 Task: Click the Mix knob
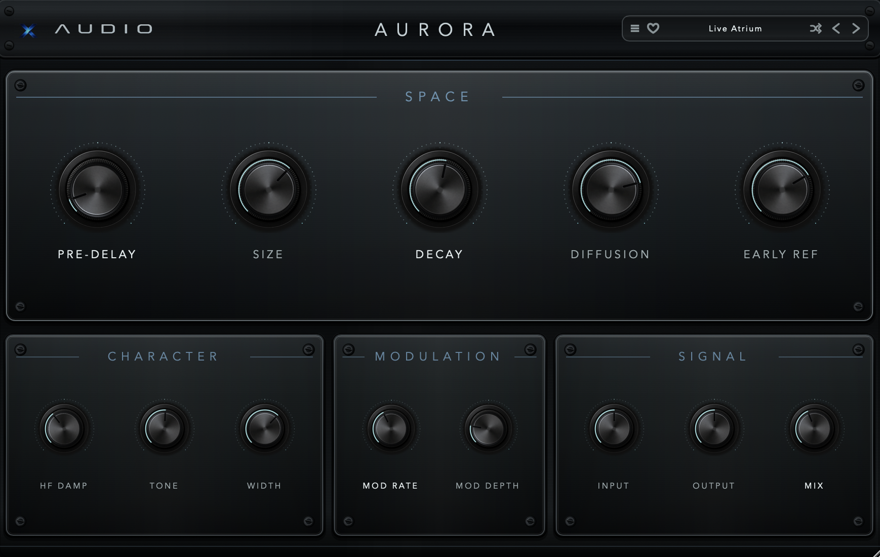coord(814,428)
